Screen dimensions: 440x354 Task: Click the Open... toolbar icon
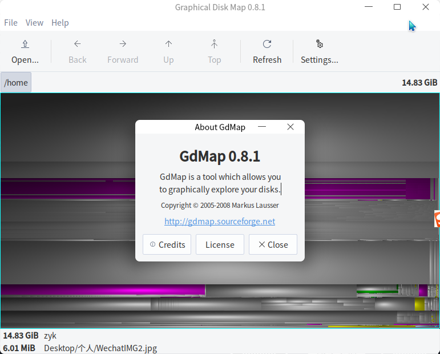pyautogui.click(x=25, y=44)
